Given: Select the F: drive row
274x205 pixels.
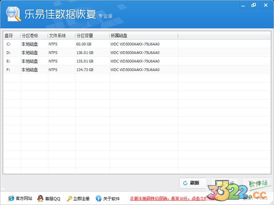Looking at the screenshot, I should tap(137, 70).
